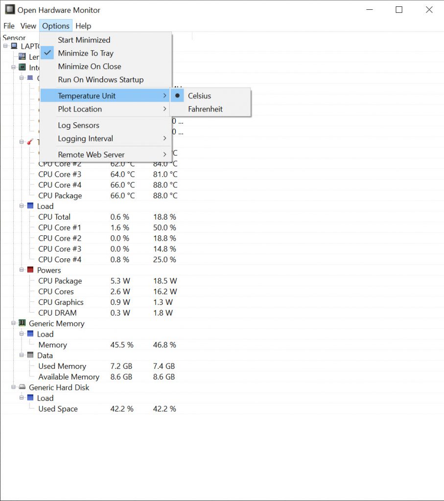
Task: Open the Remote Web Server submenu
Action: [106, 155]
